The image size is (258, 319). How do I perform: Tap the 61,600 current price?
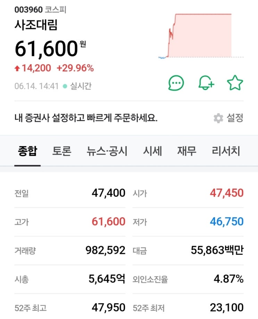coord(47,48)
